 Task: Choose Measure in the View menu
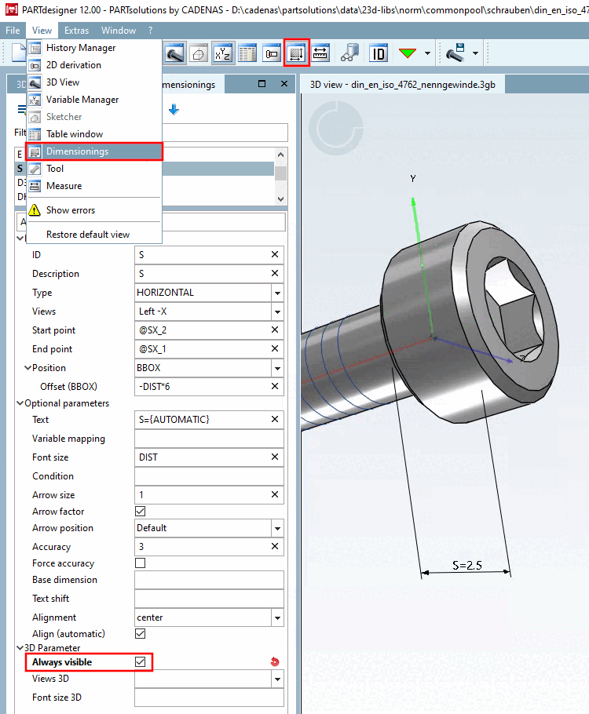(94, 186)
